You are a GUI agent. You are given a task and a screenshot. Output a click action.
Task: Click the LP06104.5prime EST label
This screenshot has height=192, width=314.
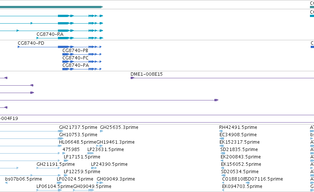pyautogui.click(x=55, y=186)
